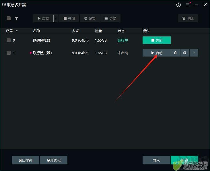Select the 磁盘 column header

point(98,31)
